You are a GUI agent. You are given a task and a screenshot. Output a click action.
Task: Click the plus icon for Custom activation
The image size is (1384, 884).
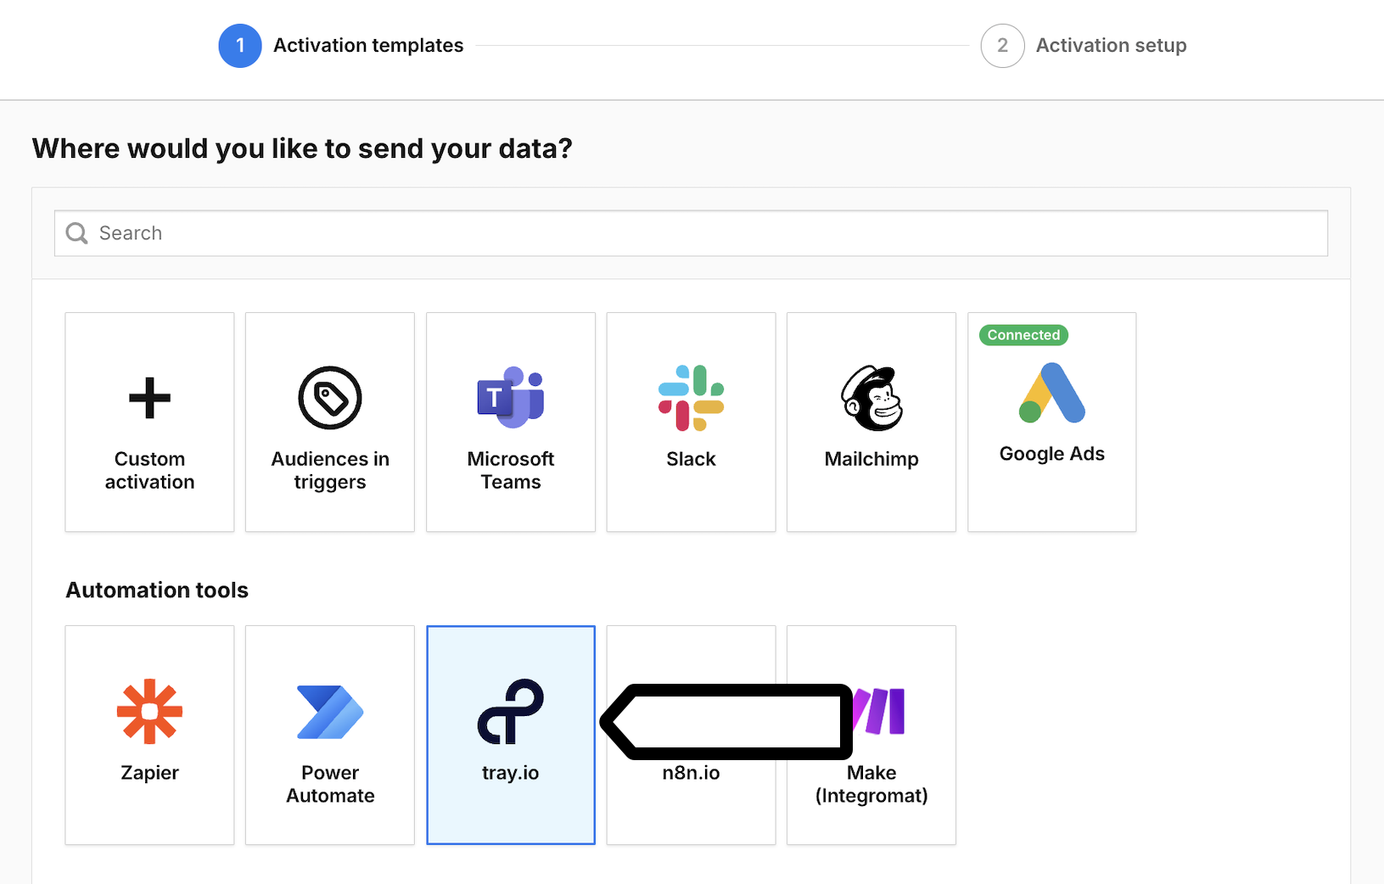(x=149, y=398)
